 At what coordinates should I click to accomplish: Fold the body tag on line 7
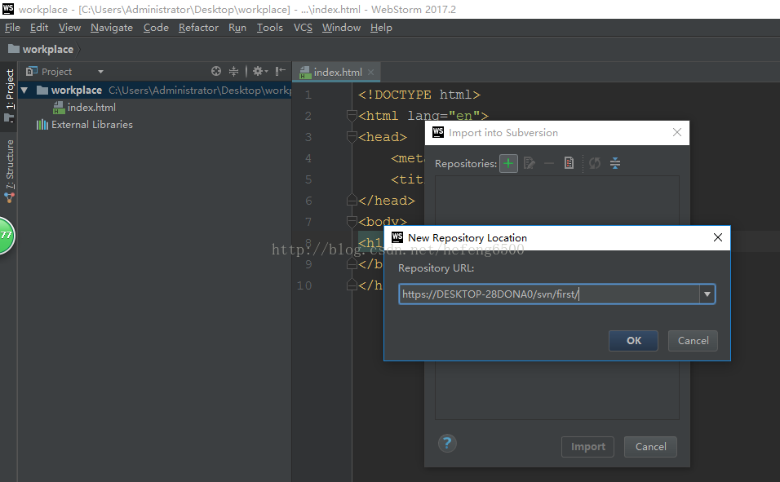pyautogui.click(x=352, y=221)
